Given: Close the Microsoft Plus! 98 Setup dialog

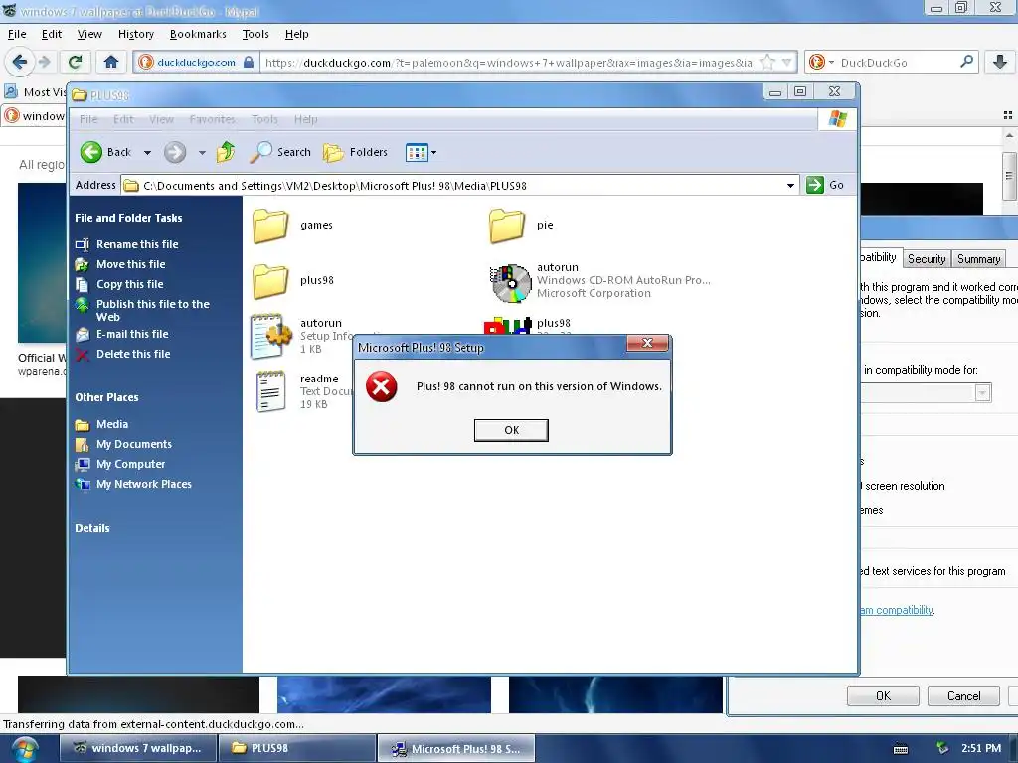Looking at the screenshot, I should pos(646,343).
